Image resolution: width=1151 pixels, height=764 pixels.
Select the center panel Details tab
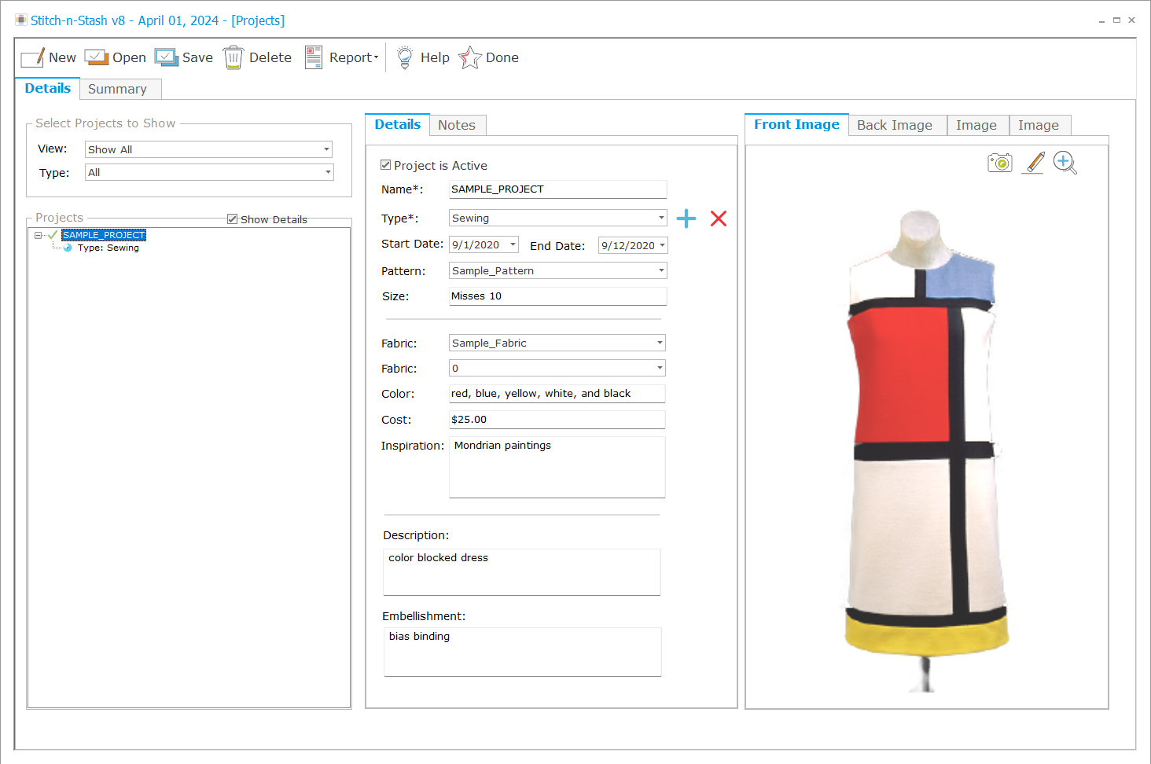(x=397, y=124)
